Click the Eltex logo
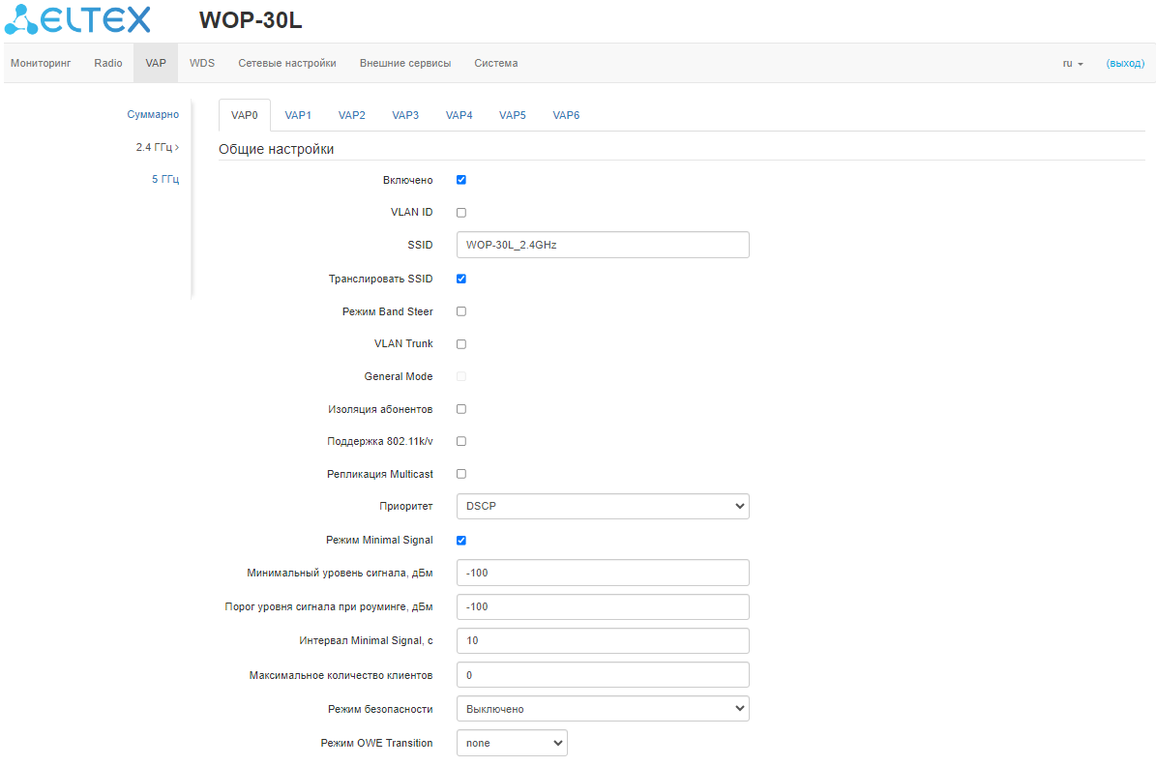The width and height of the screenshot is (1156, 766). tap(77, 20)
